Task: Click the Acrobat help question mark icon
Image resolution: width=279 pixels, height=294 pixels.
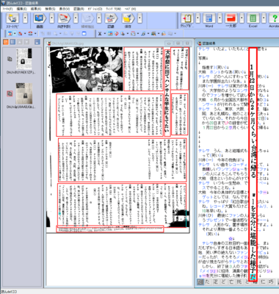Action: (x=274, y=18)
